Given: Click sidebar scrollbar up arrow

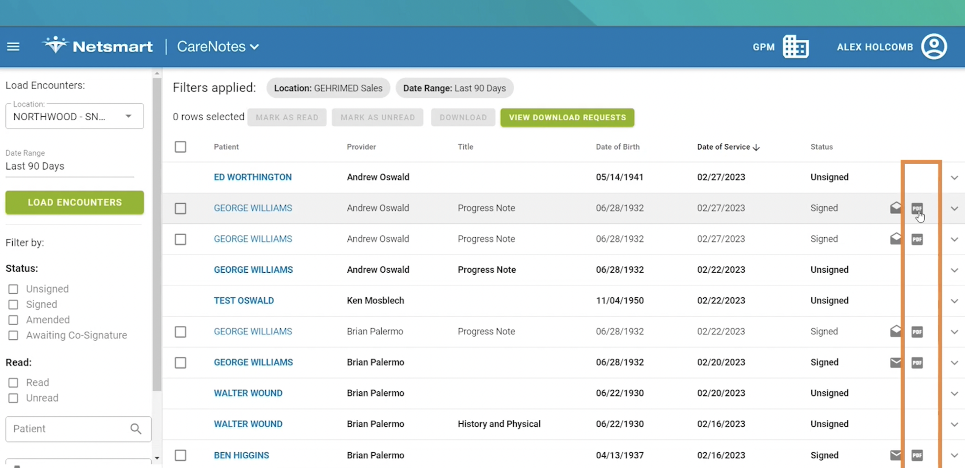Looking at the screenshot, I should pyautogui.click(x=157, y=74).
